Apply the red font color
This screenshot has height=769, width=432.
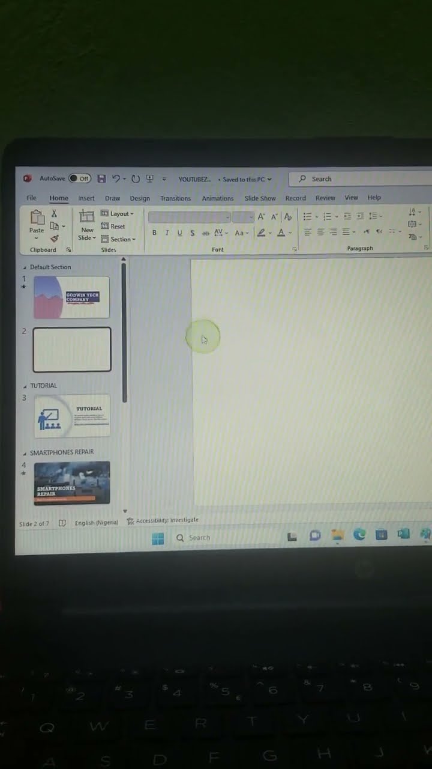tap(281, 233)
